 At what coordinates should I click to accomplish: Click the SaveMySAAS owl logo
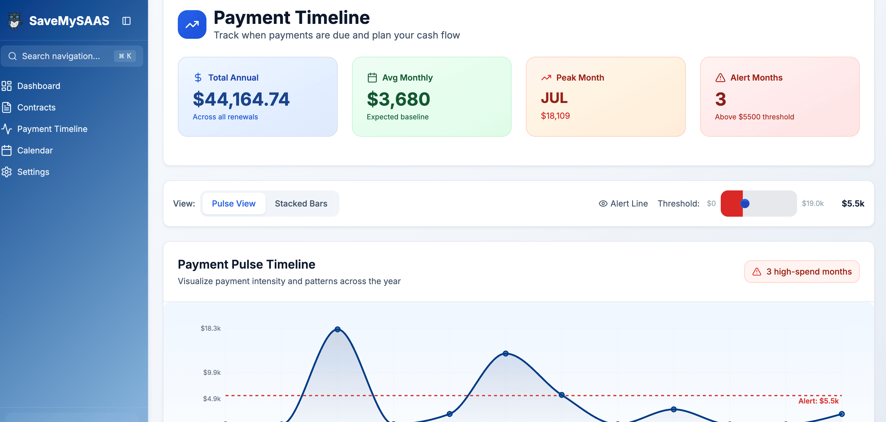[14, 21]
